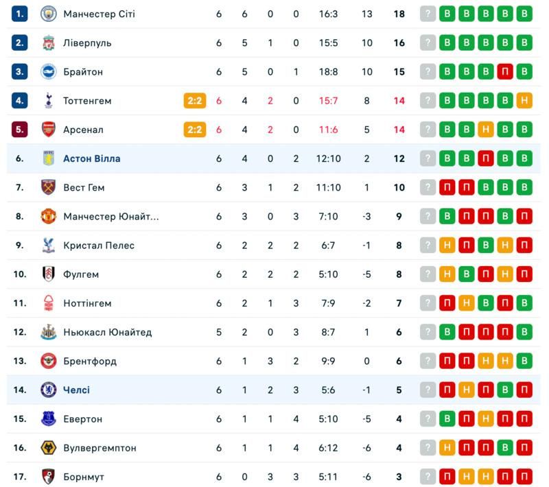
Task: Click the Tottenham club crest icon
Action: pyautogui.click(x=48, y=101)
